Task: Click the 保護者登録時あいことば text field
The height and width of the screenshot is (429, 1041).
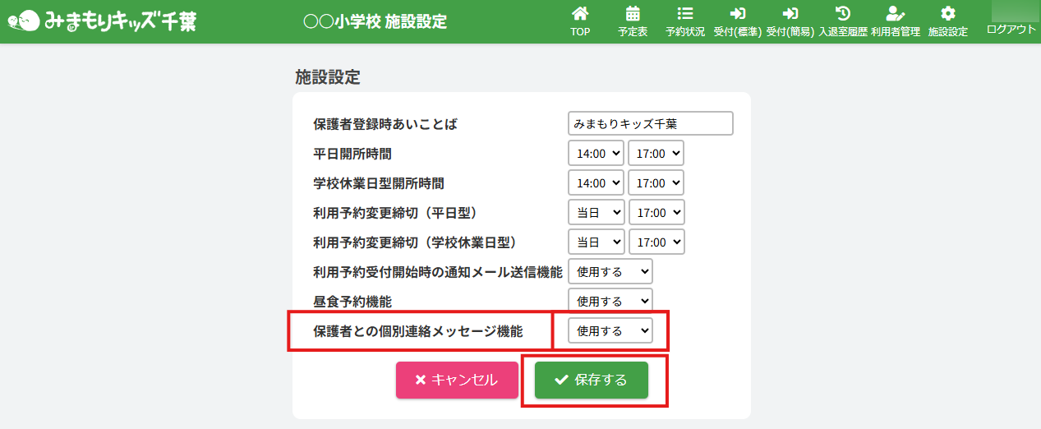Action: click(x=650, y=123)
